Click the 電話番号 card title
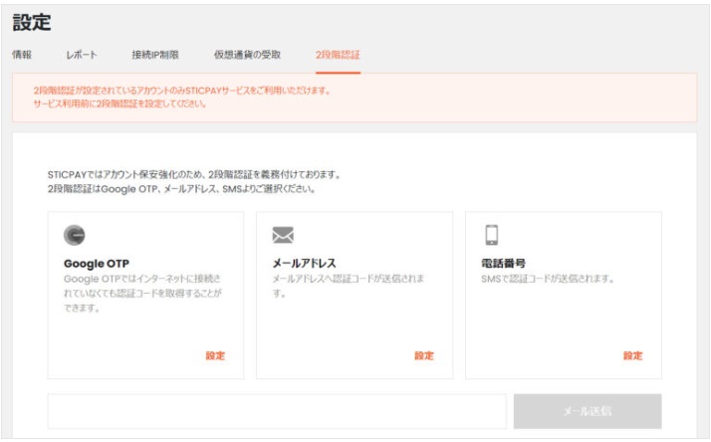The height and width of the screenshot is (442, 711). pyautogui.click(x=503, y=264)
